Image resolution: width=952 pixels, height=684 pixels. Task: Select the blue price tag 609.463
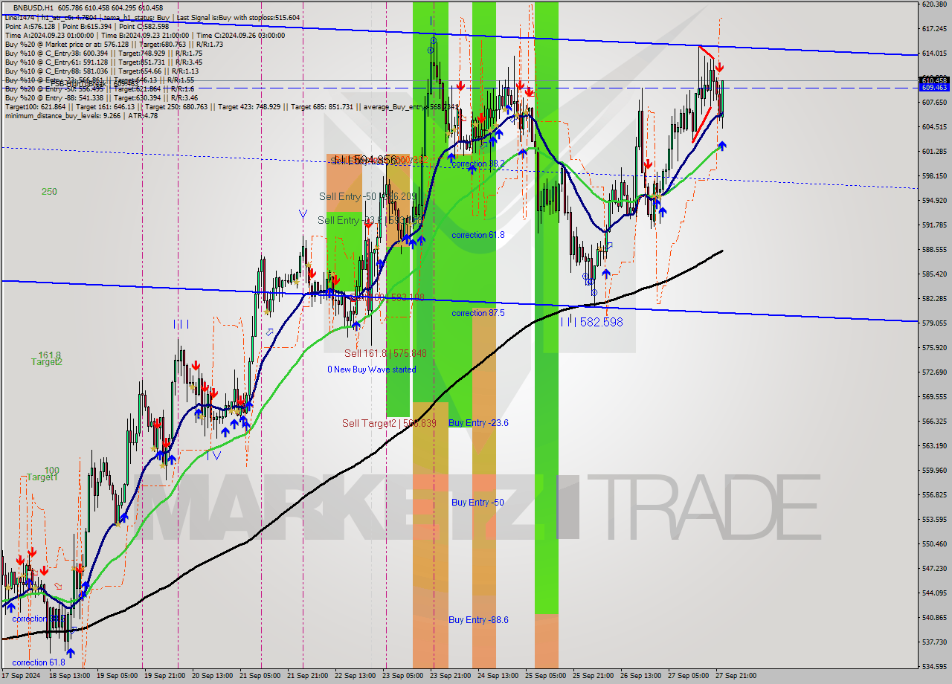point(934,88)
